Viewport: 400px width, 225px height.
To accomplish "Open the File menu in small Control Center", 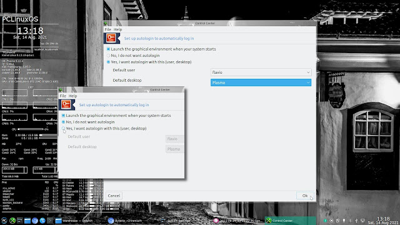I will point(62,96).
